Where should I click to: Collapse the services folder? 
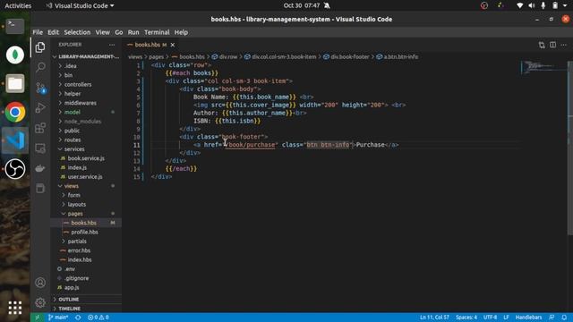pos(86,149)
